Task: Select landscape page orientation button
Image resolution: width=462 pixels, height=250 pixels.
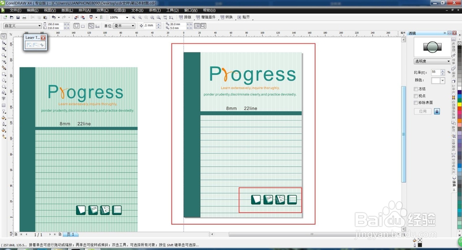Action: (83, 26)
